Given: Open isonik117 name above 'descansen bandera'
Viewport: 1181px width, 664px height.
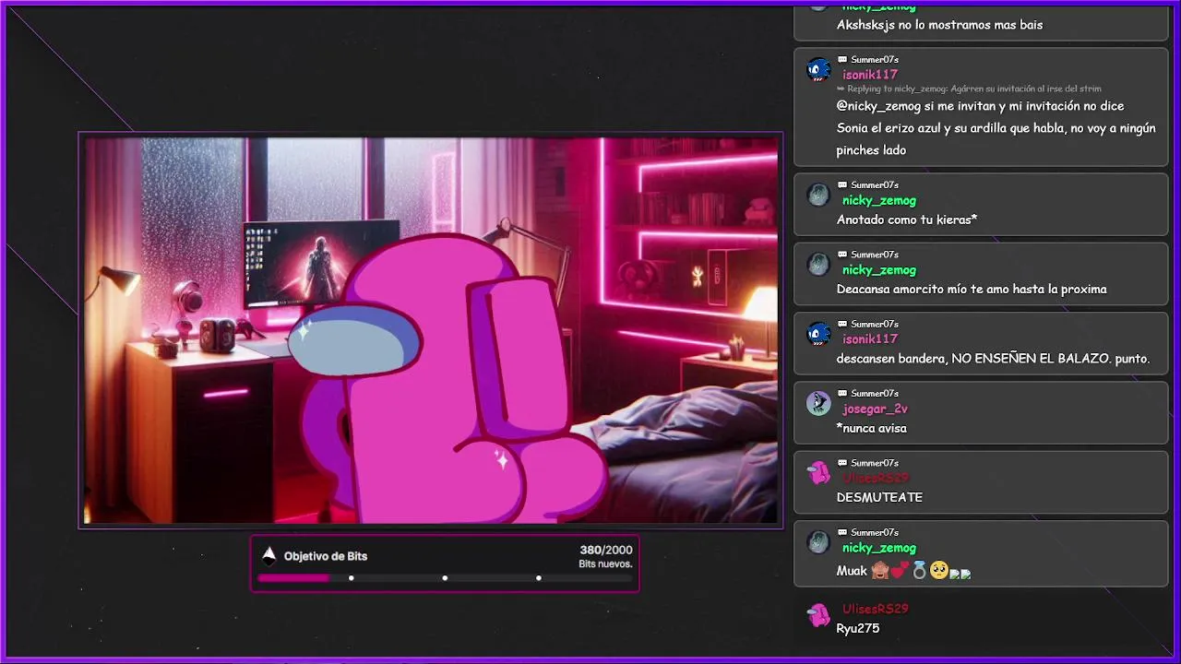Looking at the screenshot, I should pos(870,339).
